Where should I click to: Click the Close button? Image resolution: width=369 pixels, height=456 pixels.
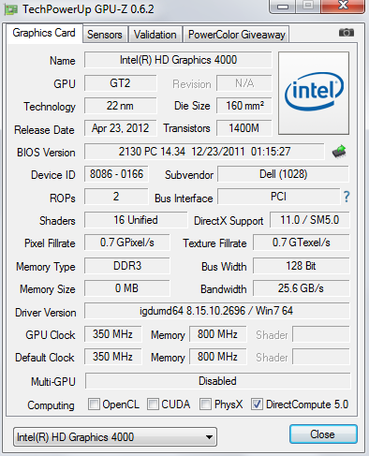[323, 434]
